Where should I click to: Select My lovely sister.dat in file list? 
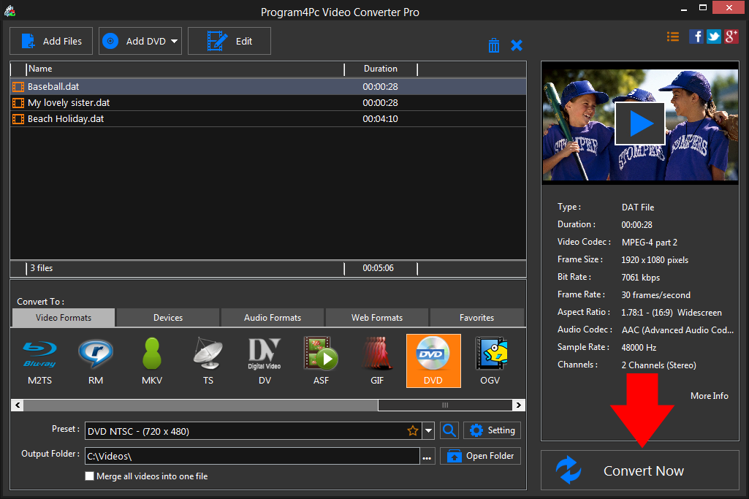(x=69, y=103)
